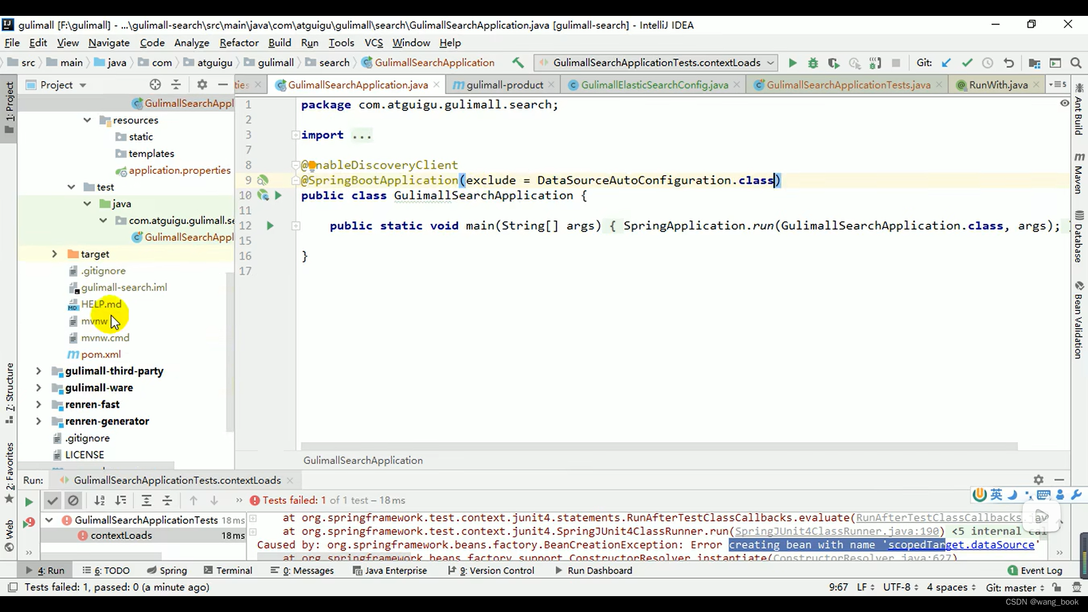Show Git history clock icon
The image size is (1088, 612).
click(x=988, y=63)
